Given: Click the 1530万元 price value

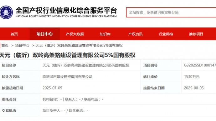Looking at the screenshot, I should tap(192, 77).
